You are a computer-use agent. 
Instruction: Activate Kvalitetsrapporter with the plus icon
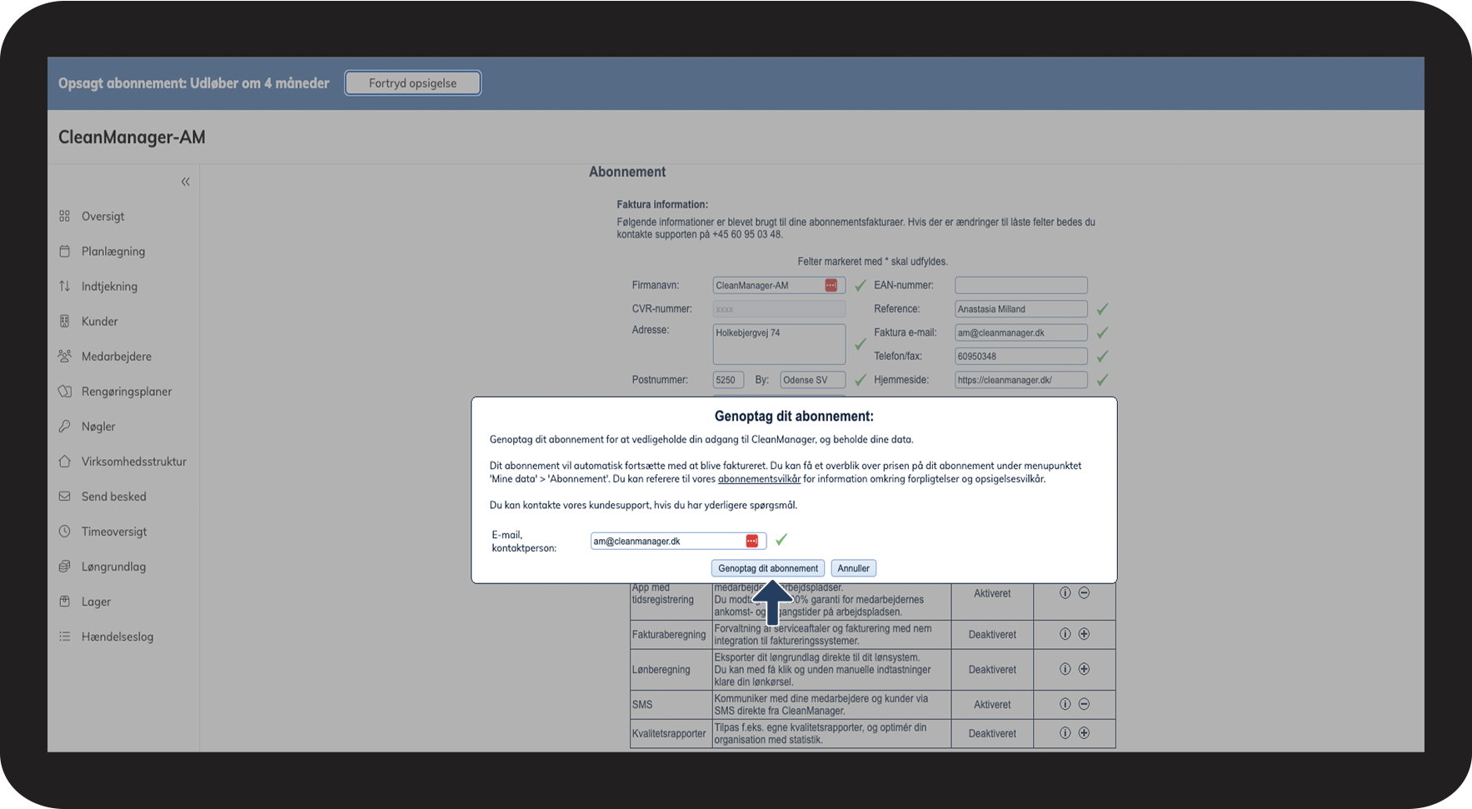[x=1084, y=733]
